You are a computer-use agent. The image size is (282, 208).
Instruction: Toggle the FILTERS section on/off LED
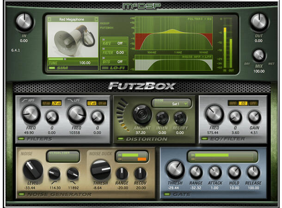pyautogui.click(x=21, y=139)
